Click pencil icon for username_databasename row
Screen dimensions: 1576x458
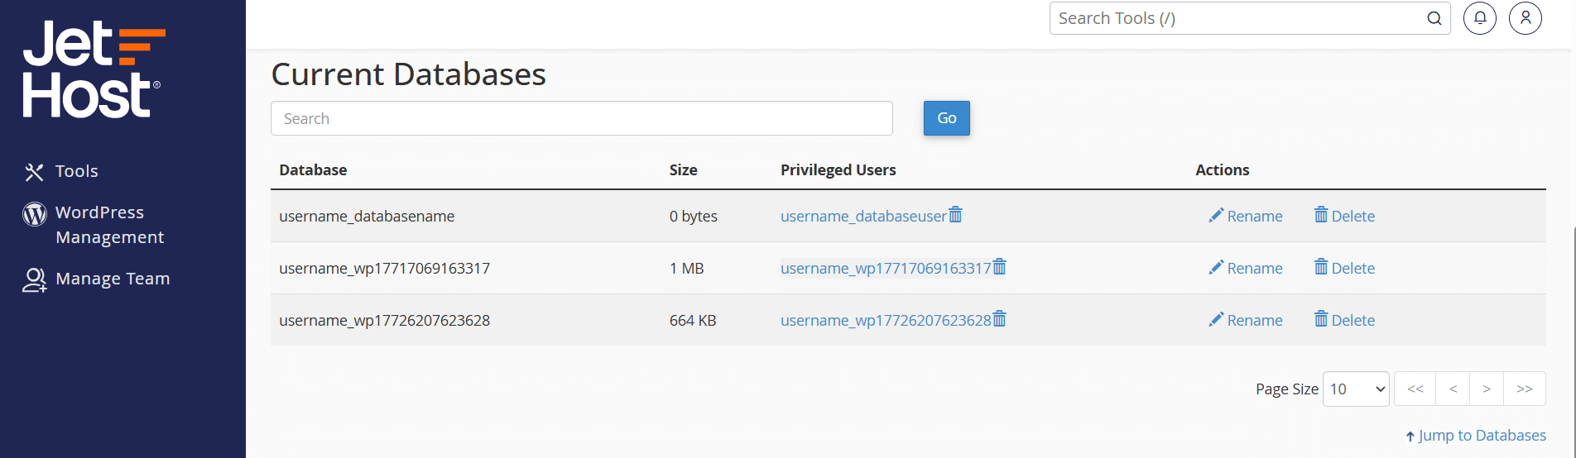pyautogui.click(x=1216, y=215)
